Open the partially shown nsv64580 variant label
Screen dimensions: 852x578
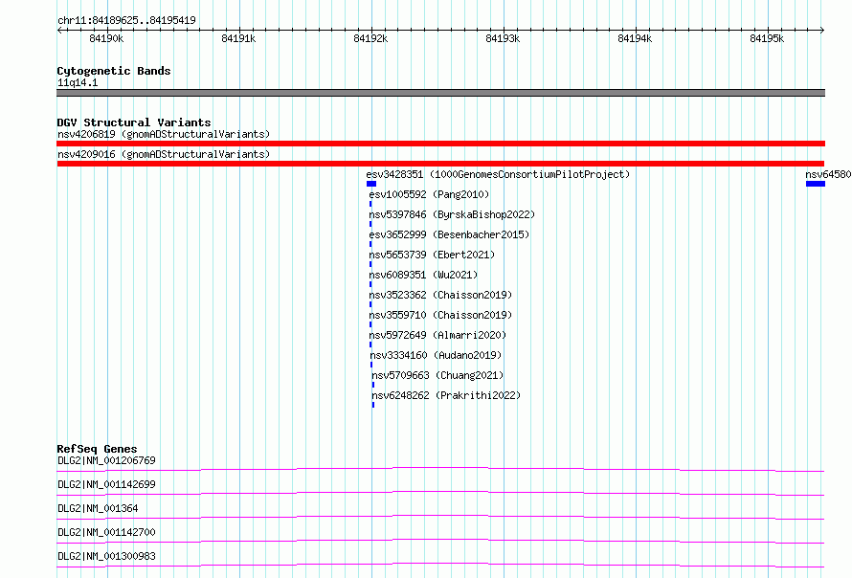click(828, 174)
